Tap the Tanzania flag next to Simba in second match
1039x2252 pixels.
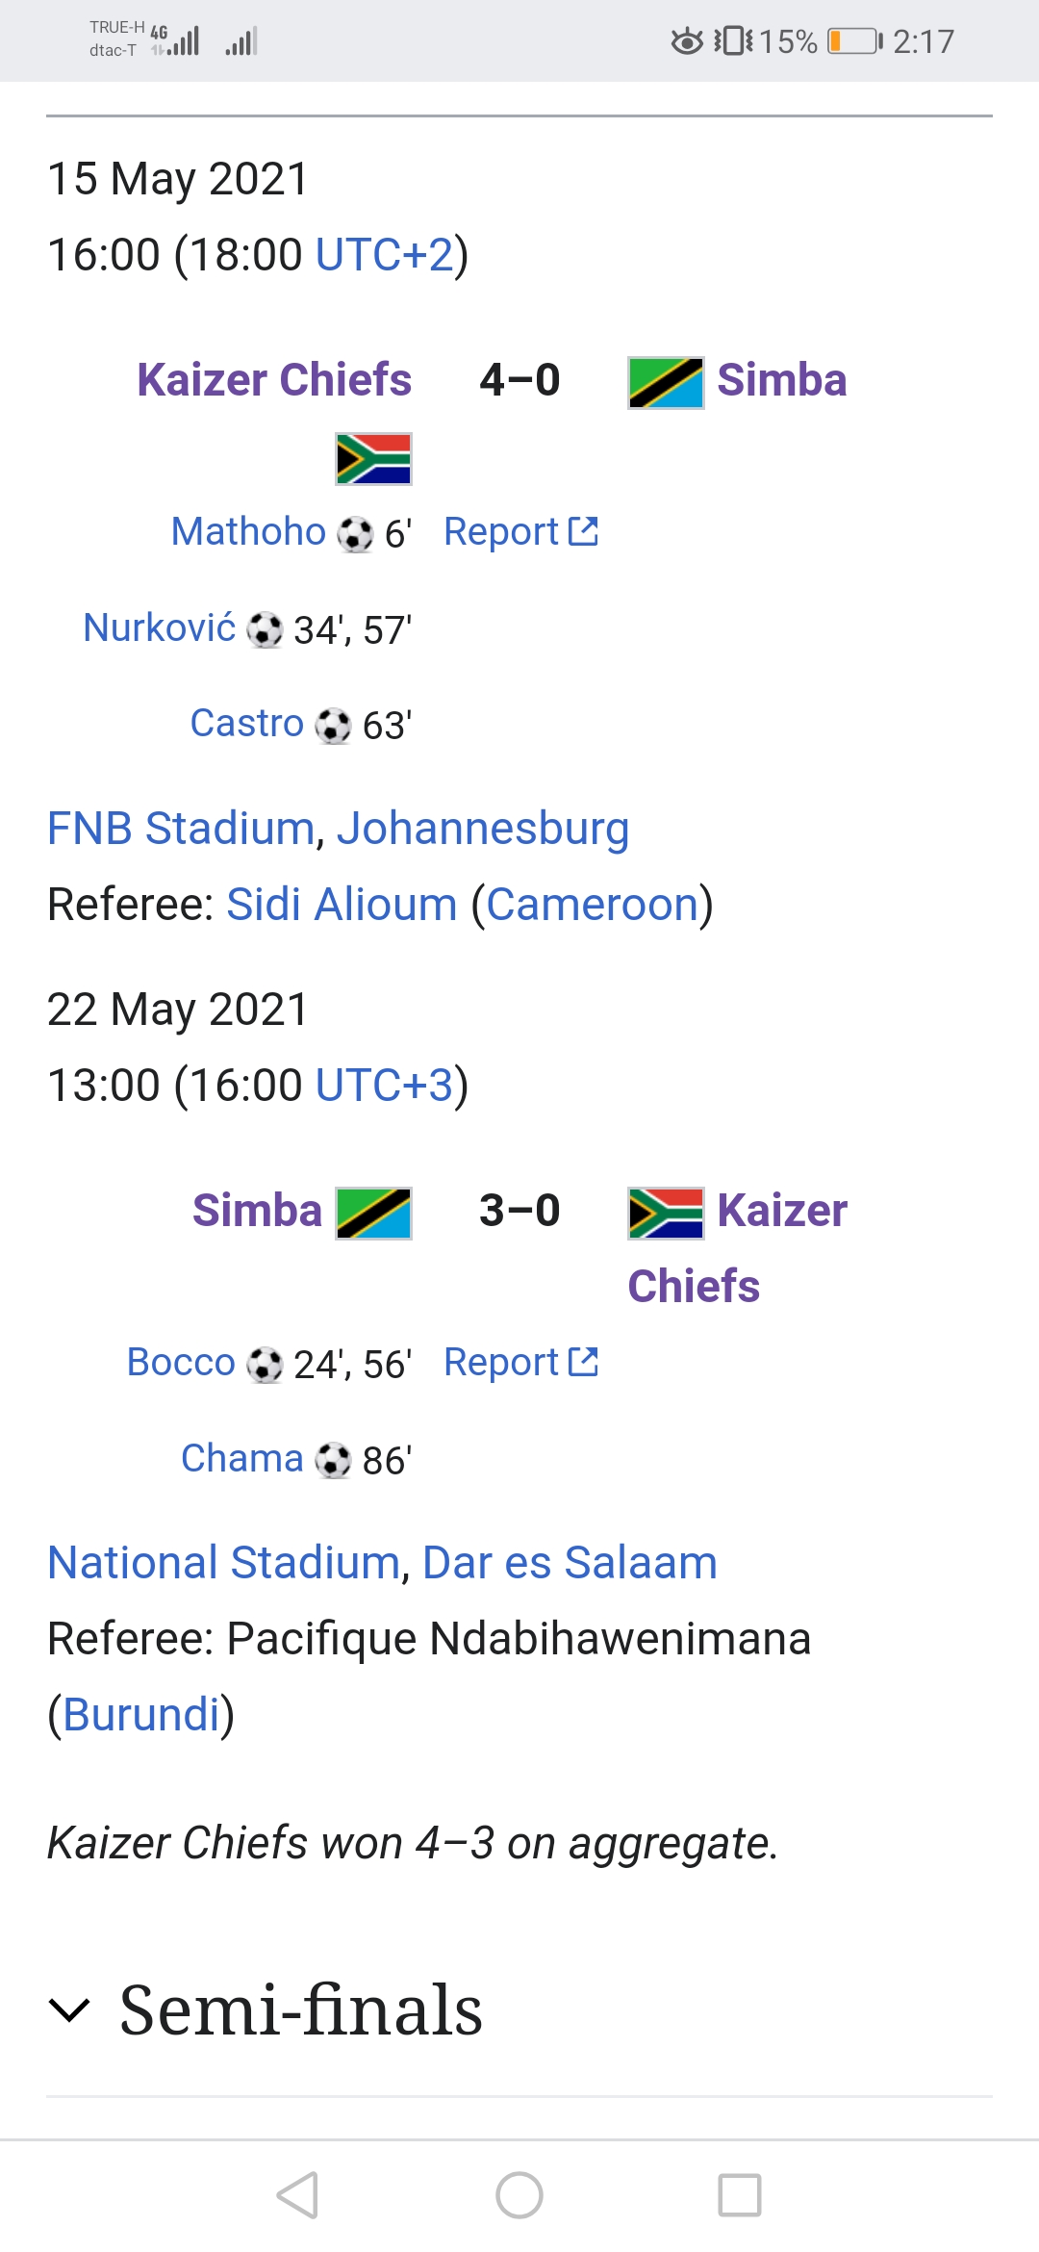pos(373,1213)
